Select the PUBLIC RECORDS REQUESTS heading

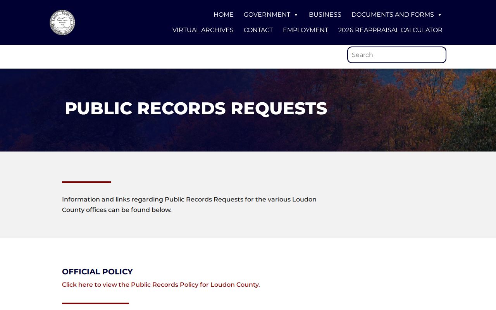click(x=196, y=108)
